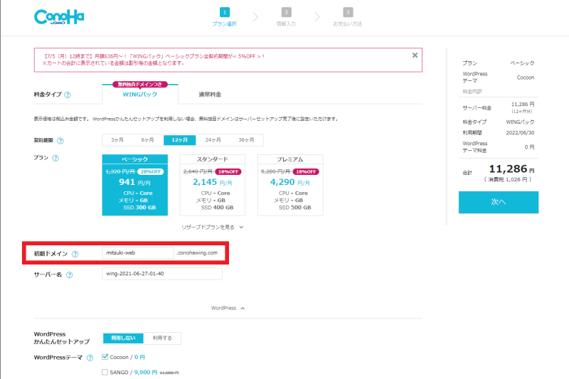The height and width of the screenshot is (379, 569).
Task: Close the pink campaign notice banner
Action: (415, 55)
